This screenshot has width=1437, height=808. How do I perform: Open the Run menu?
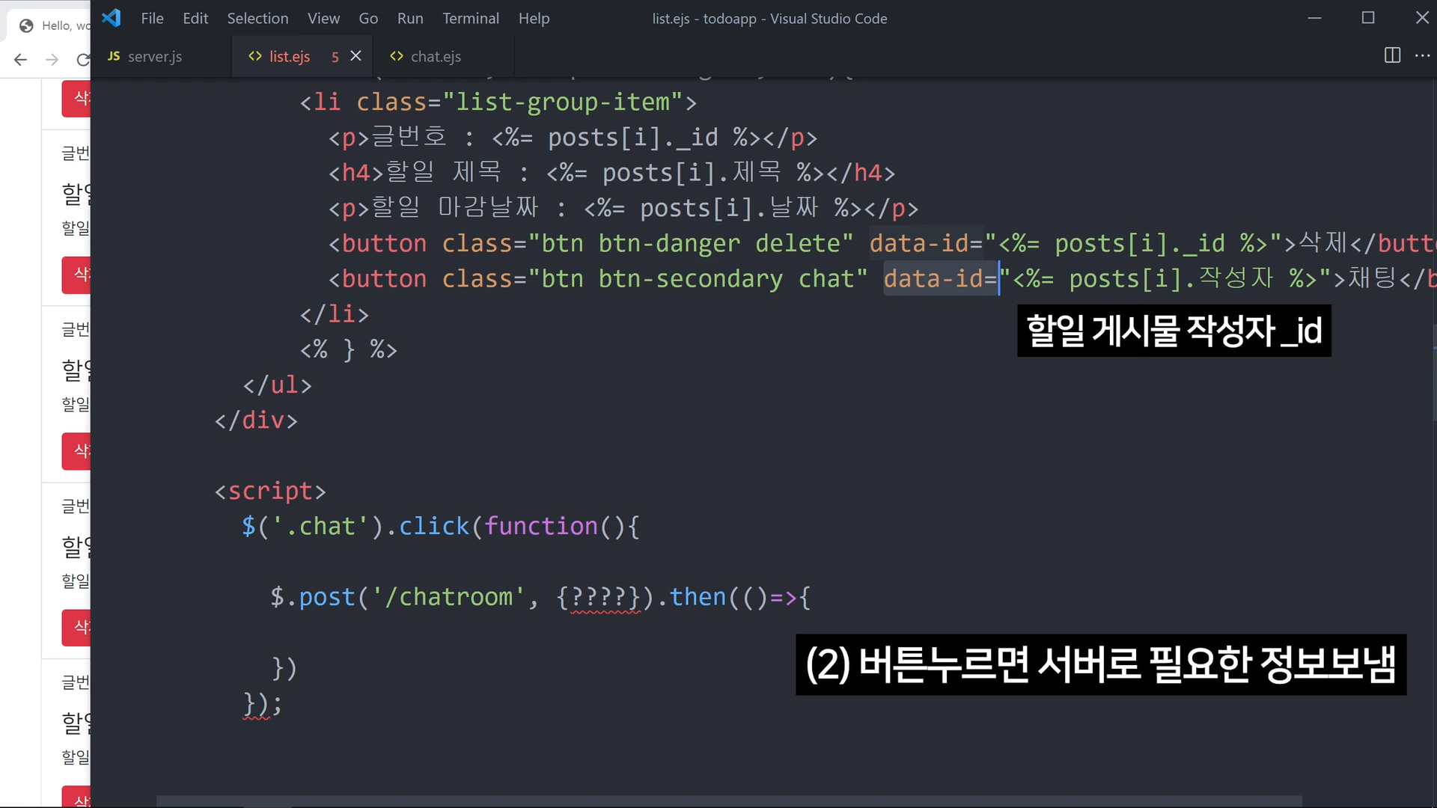coord(409,19)
